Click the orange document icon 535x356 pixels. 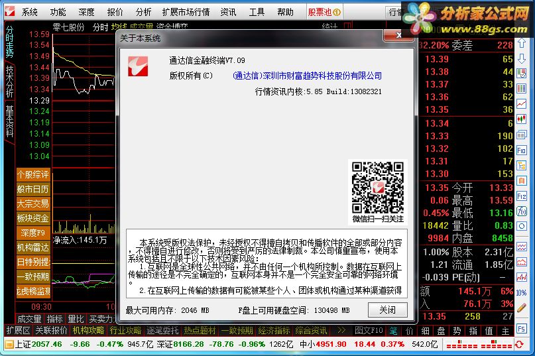tap(521, 180)
